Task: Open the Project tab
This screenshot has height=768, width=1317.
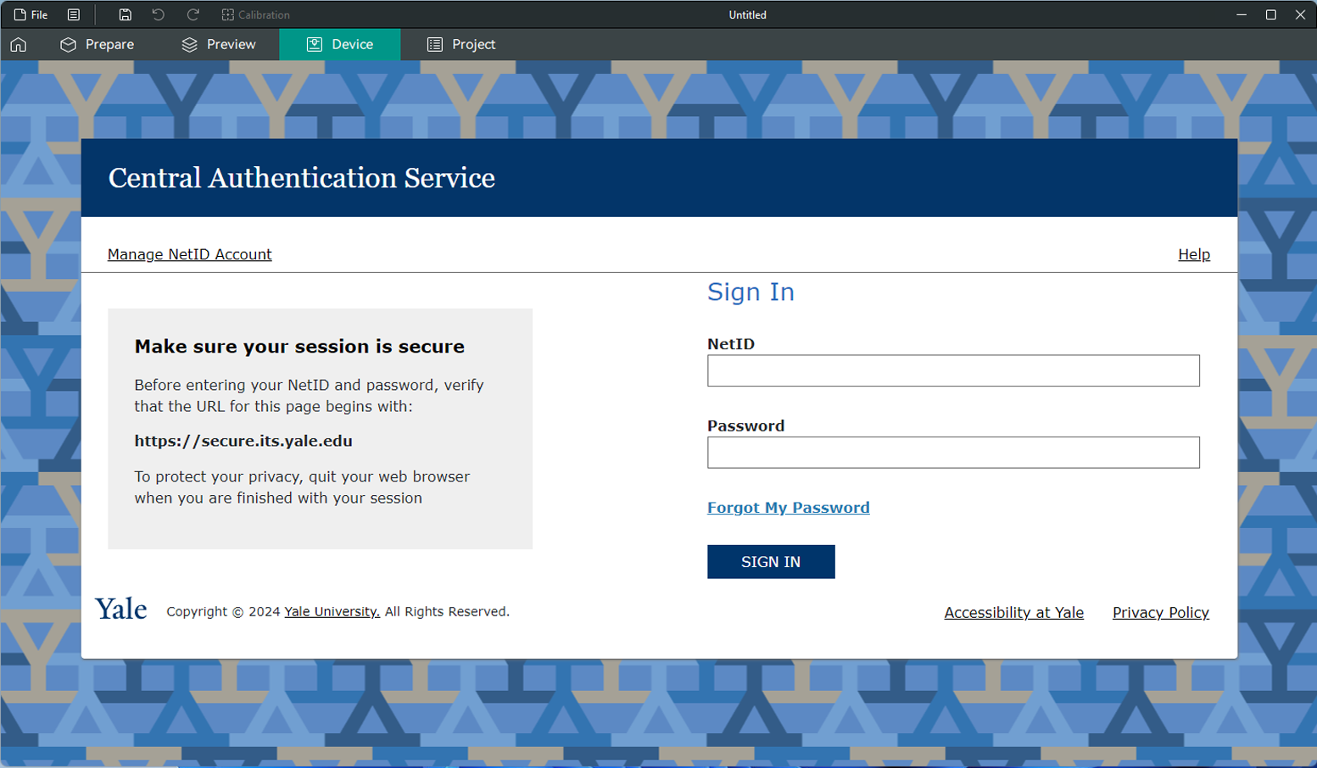Action: [460, 45]
